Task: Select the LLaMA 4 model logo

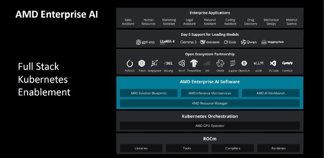Action: (x=167, y=42)
